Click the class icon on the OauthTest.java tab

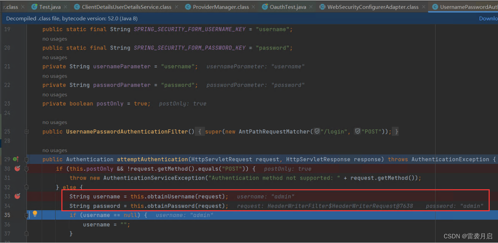pos(264,6)
